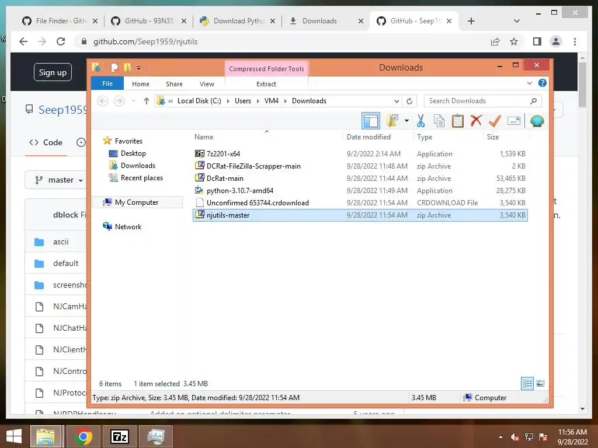Open the Extract ribbon tab
The width and height of the screenshot is (598, 448).
click(x=266, y=84)
